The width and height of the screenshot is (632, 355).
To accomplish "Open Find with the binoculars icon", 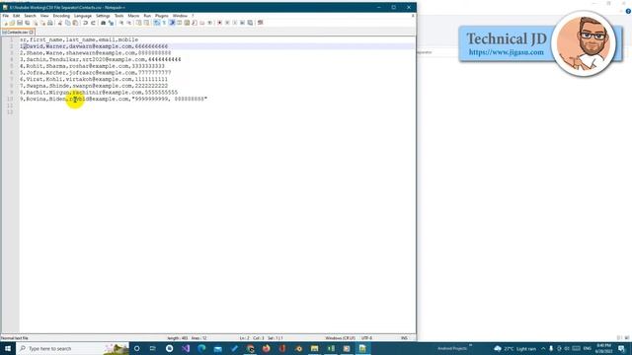I will click(x=103, y=23).
